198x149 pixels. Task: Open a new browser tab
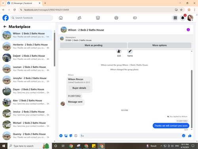(45, 3)
